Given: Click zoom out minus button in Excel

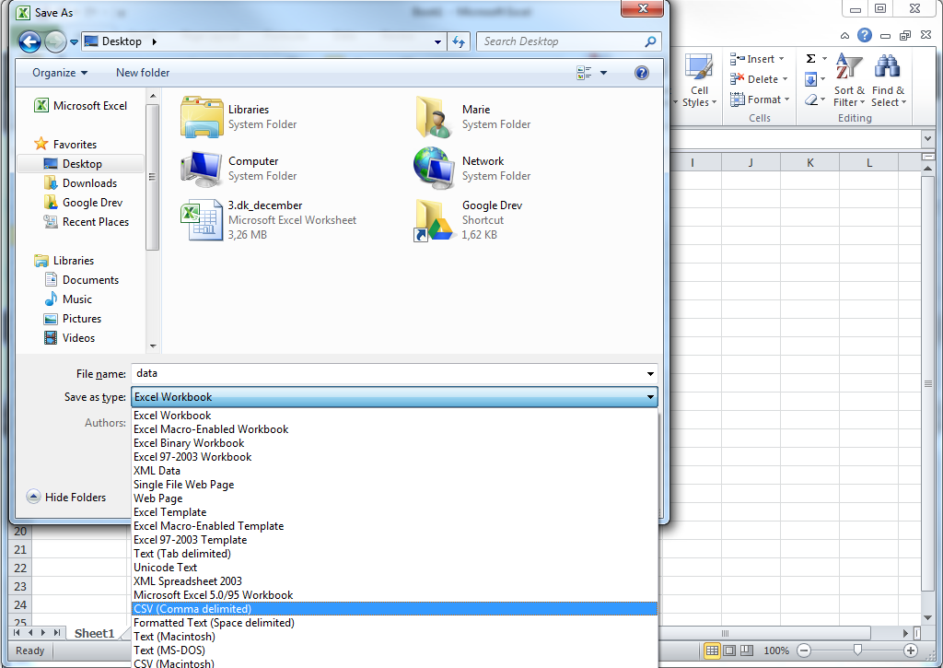Looking at the screenshot, I should [x=803, y=650].
